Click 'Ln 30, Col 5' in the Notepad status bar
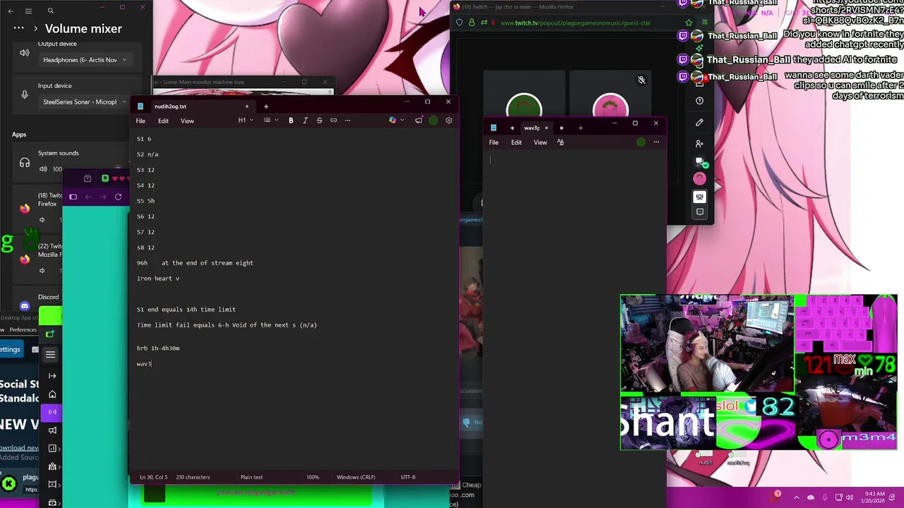The height and width of the screenshot is (508, 904). click(x=153, y=477)
